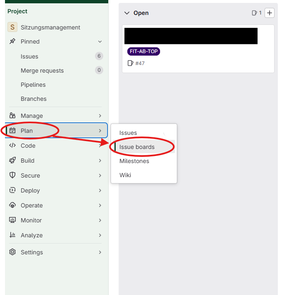
Task: Add new issue with plus button
Action: [270, 13]
